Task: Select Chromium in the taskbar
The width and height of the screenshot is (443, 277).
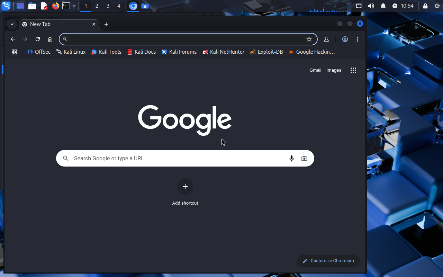Action: pos(133,6)
